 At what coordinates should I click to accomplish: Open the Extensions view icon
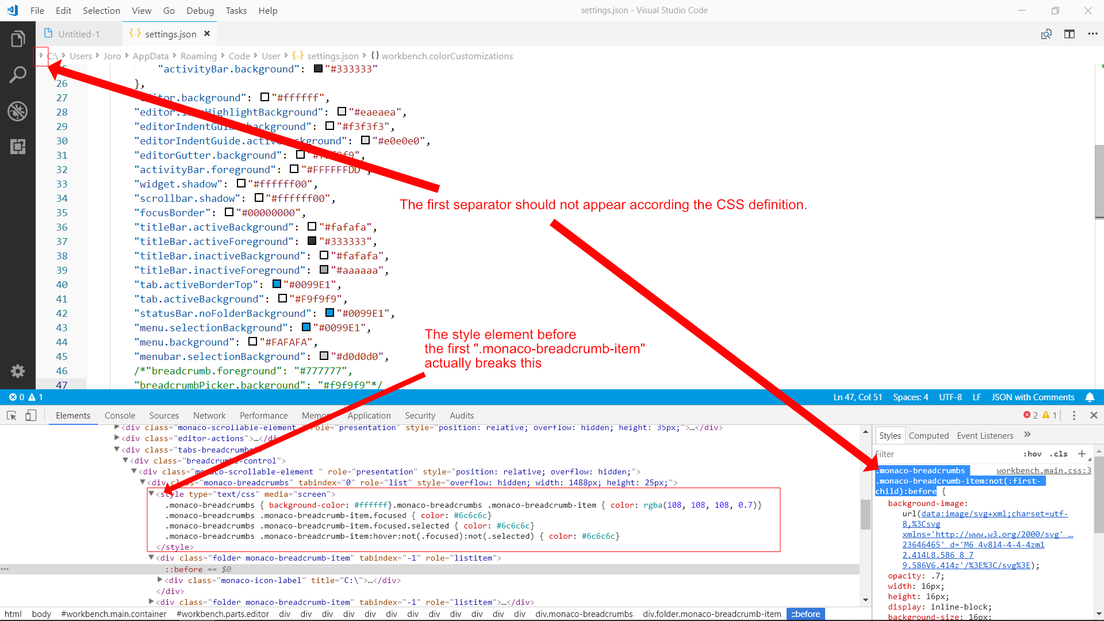pos(18,147)
